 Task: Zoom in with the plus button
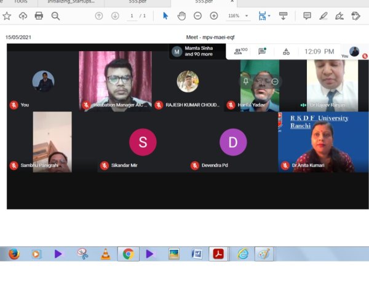click(x=213, y=16)
